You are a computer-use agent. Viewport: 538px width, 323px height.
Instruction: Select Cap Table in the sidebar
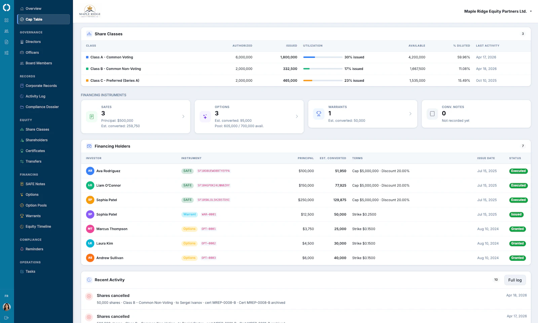coord(44,19)
